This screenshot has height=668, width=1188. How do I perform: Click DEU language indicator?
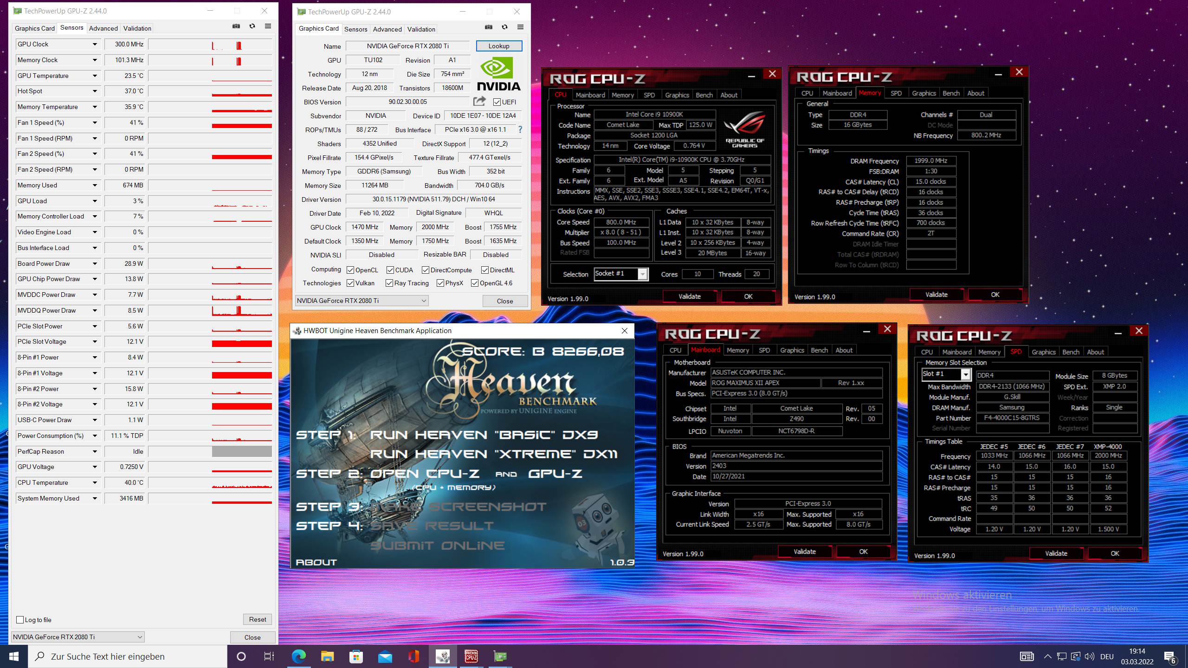[x=1107, y=656]
